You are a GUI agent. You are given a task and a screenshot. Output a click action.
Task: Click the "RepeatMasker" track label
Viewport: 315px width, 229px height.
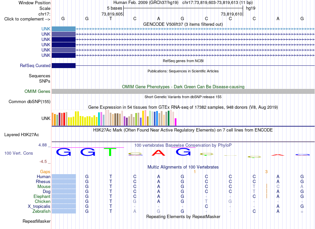click(x=36, y=221)
